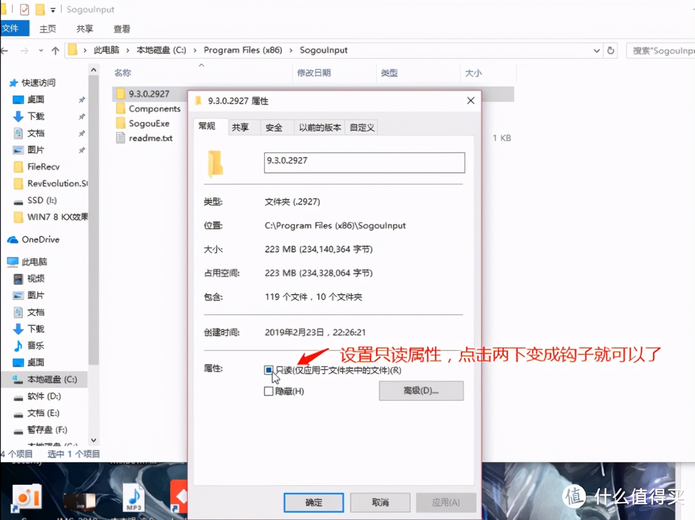
Task: Click the 确定 button to confirm
Action: tap(313, 502)
